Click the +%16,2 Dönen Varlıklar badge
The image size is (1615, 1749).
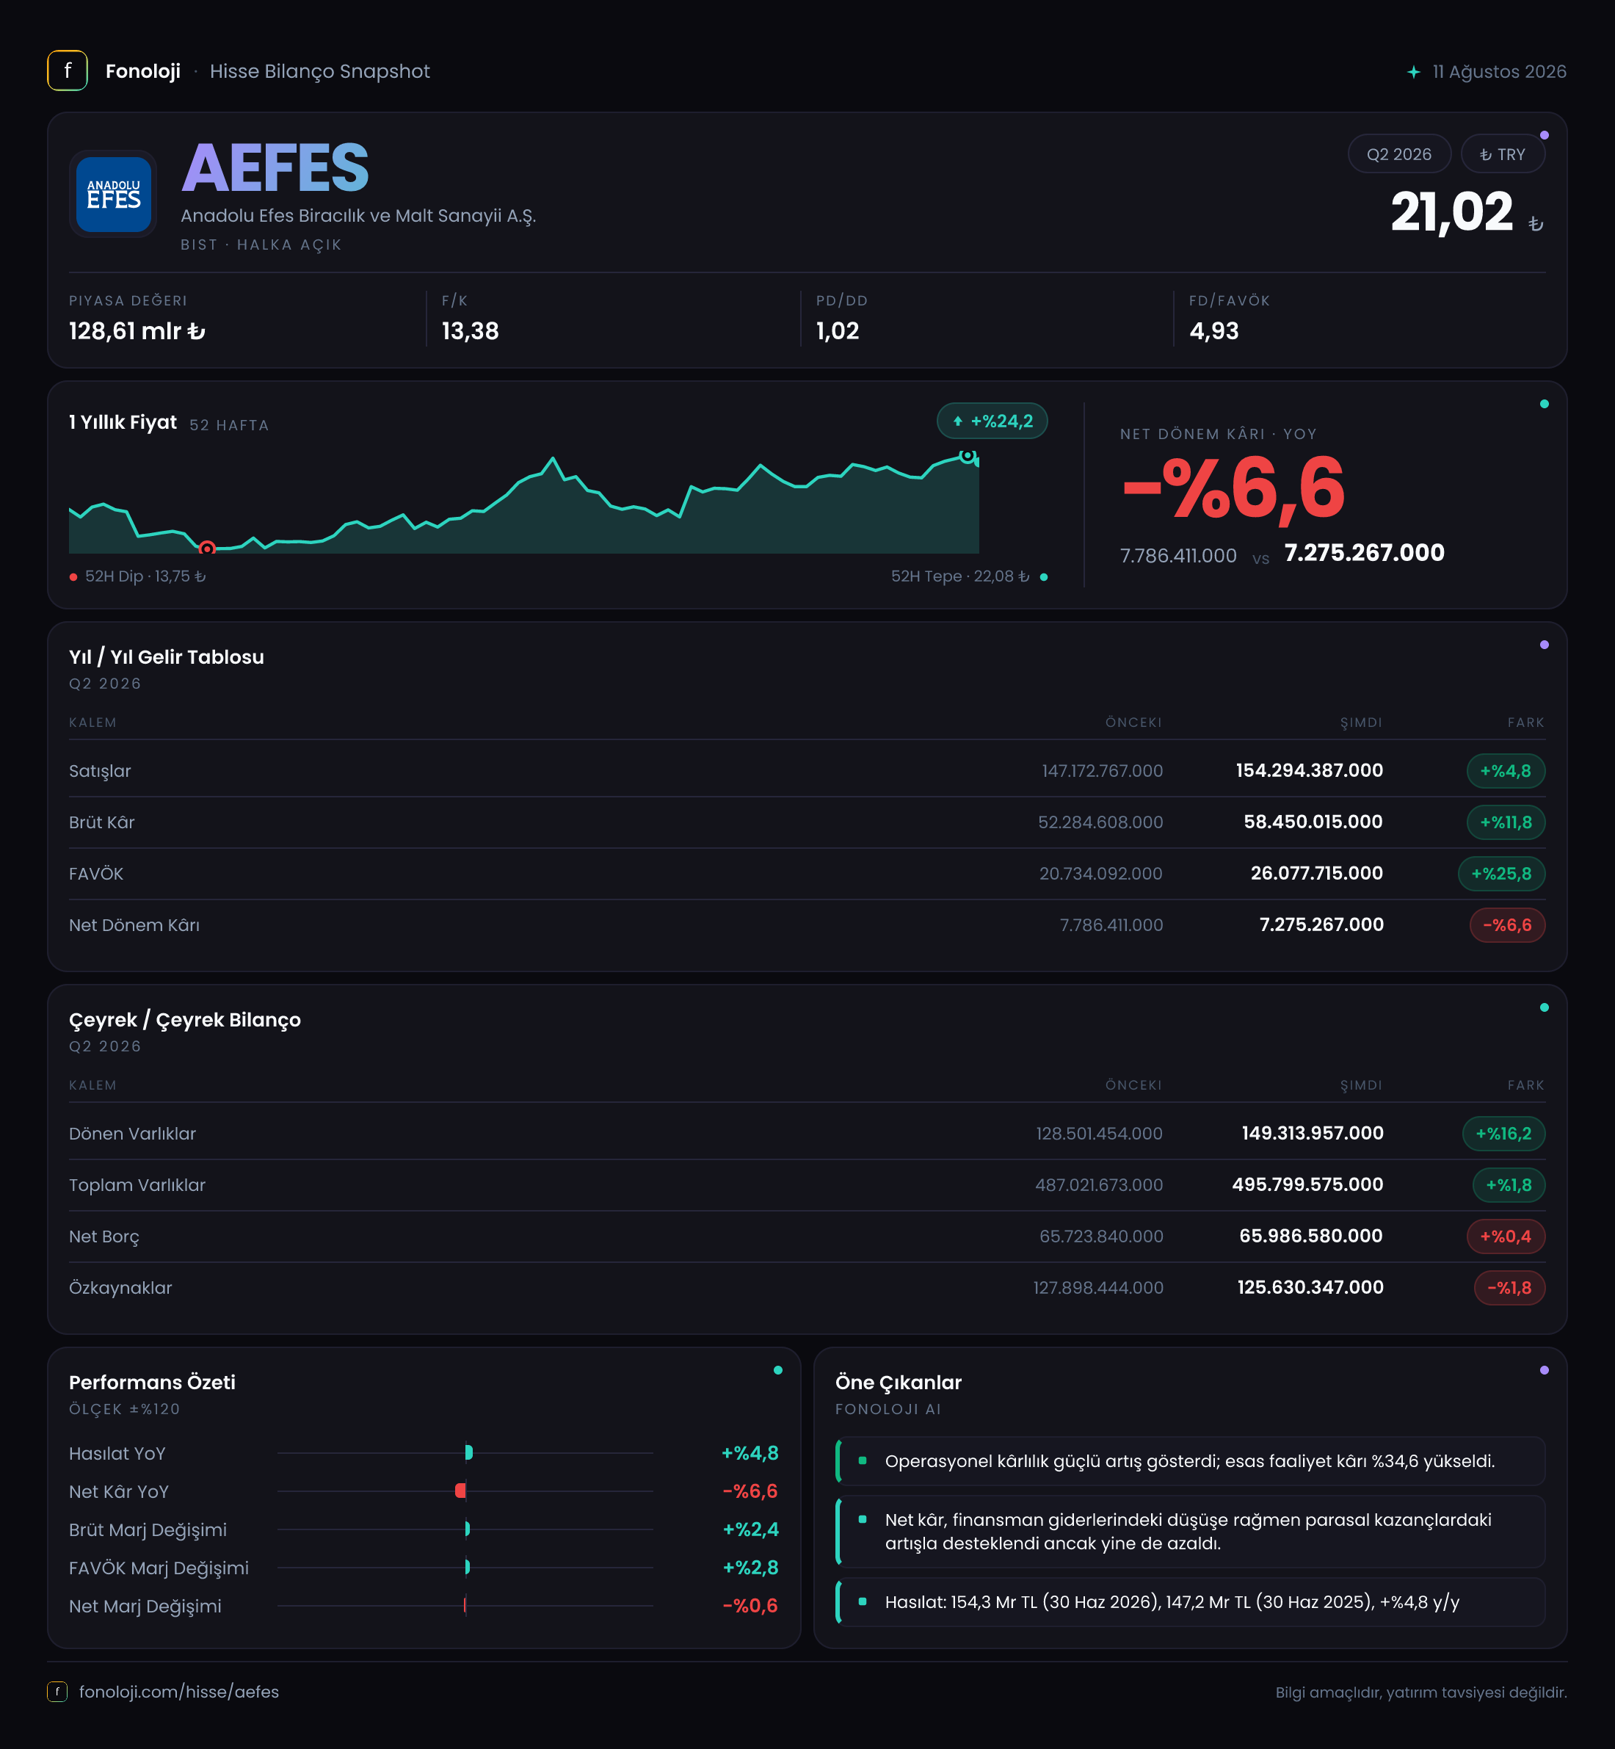click(x=1503, y=1134)
